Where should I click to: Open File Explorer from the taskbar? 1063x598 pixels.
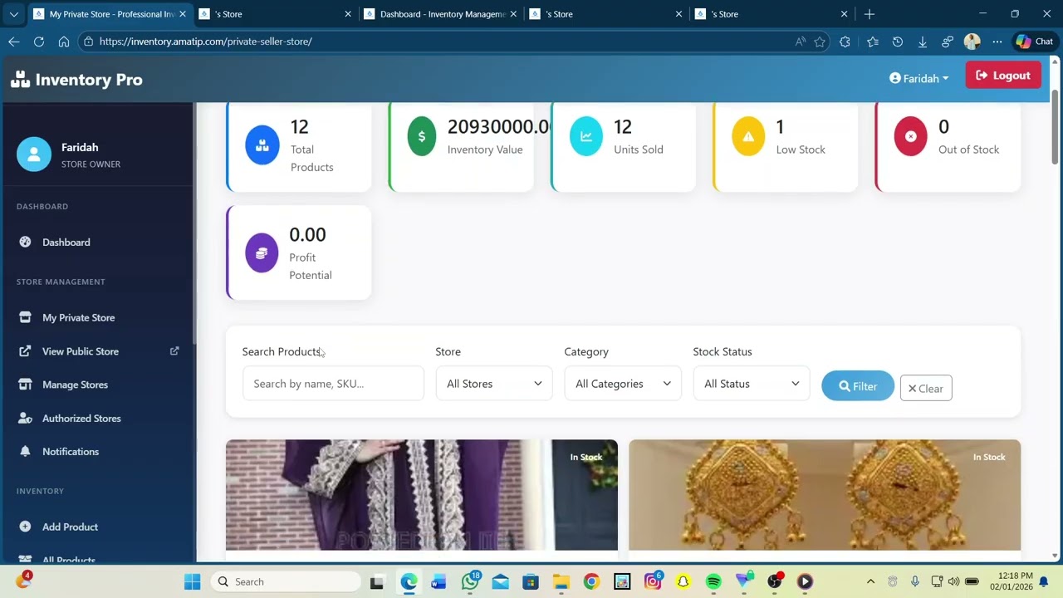pyautogui.click(x=561, y=581)
